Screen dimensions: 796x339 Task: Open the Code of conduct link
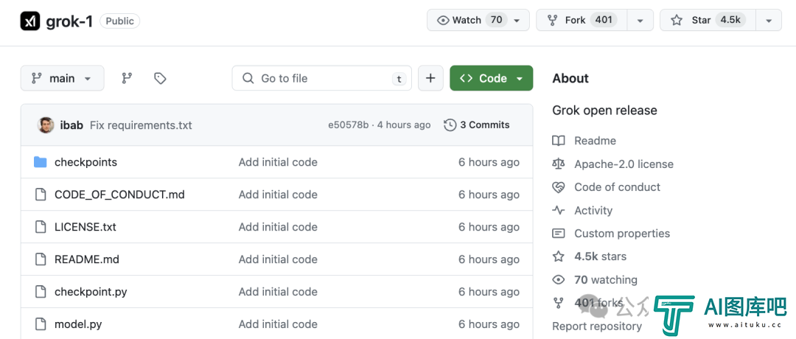click(618, 187)
